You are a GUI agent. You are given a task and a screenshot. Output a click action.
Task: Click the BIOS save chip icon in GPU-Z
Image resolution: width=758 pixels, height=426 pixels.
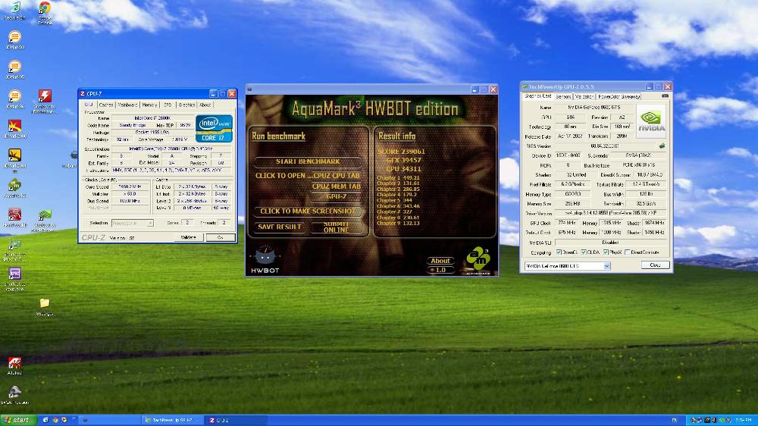click(662, 146)
